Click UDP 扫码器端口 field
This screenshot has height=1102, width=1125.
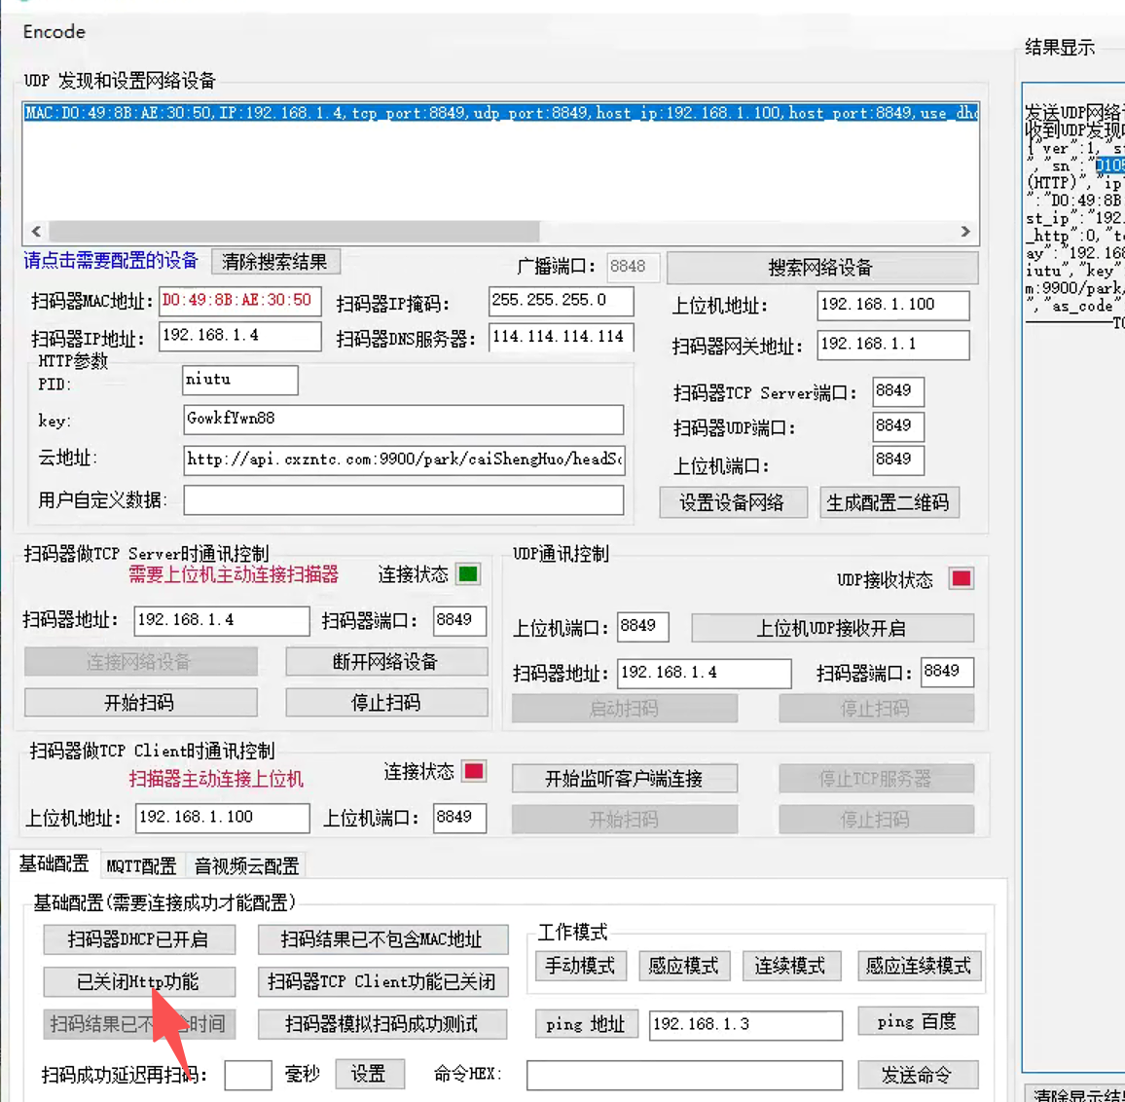(947, 672)
